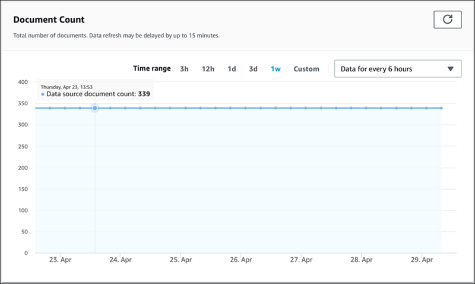
Task: Switch time range to 12h
Action: (208, 69)
